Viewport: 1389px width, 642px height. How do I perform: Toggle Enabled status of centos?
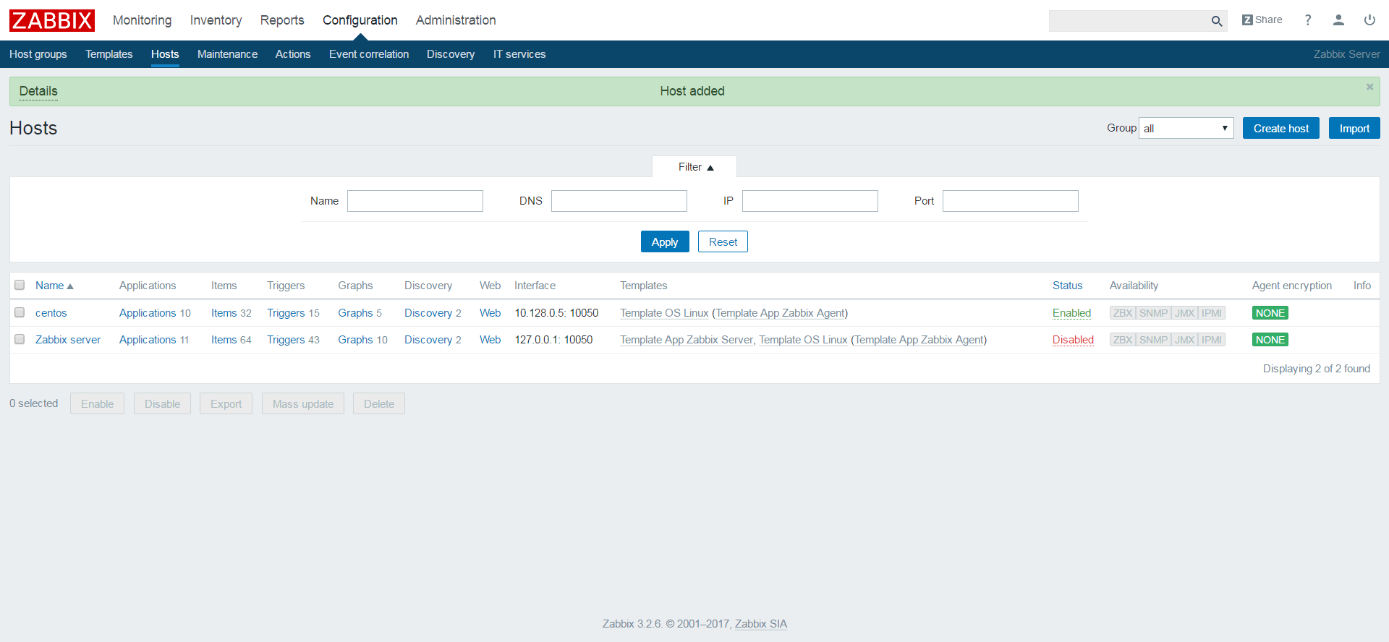[1071, 313]
